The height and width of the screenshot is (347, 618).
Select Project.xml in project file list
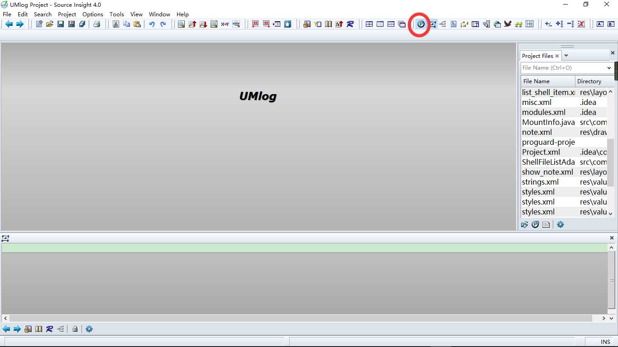click(x=541, y=152)
